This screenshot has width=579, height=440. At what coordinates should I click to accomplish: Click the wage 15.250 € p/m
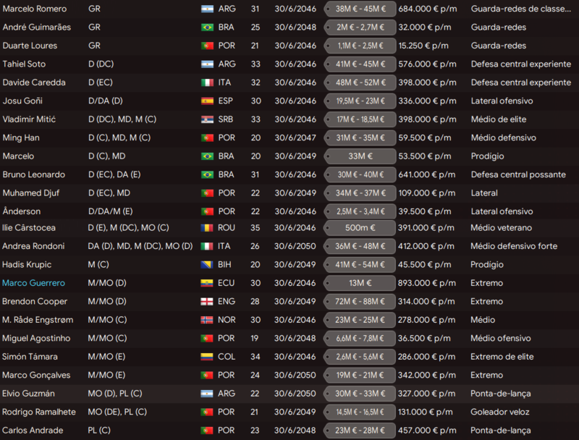pos(423,46)
